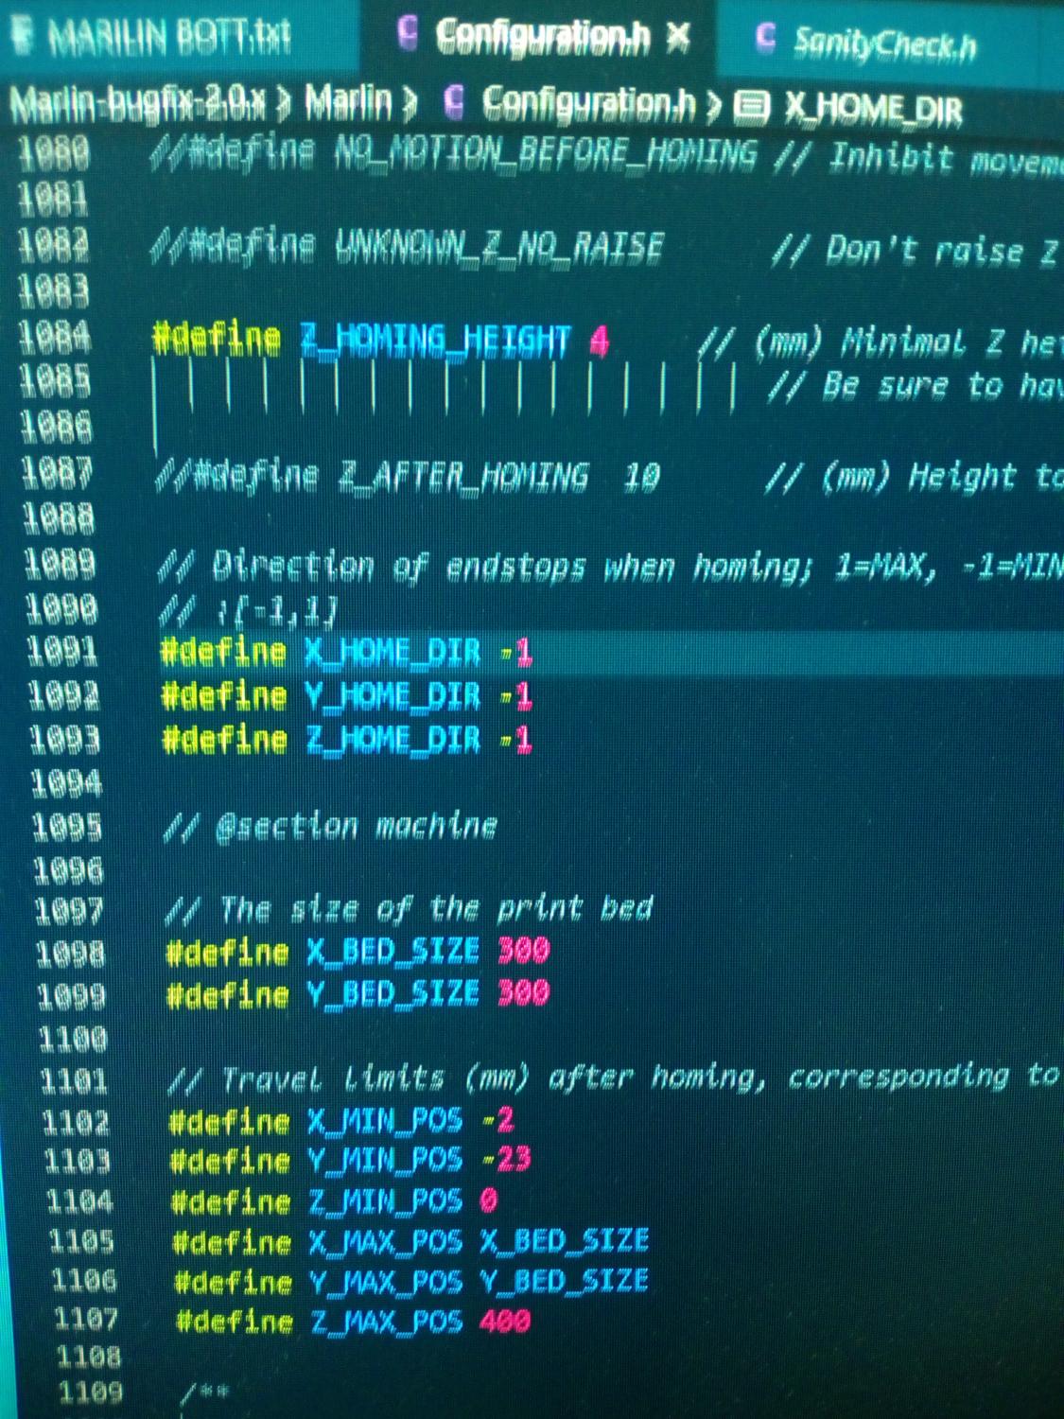Click the -23 value of Y_MIN_POS

pyautogui.click(x=507, y=1159)
